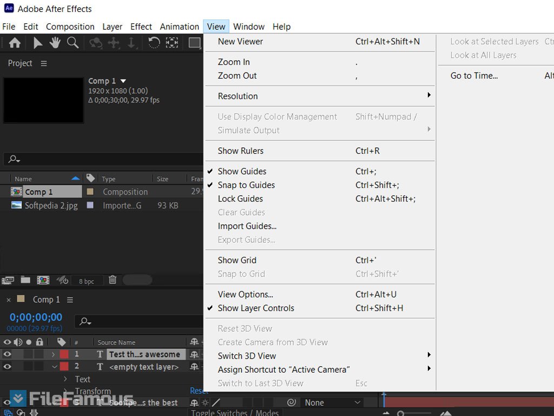Select the Dolly camera tool
The height and width of the screenshot is (416, 554).
pos(131,43)
